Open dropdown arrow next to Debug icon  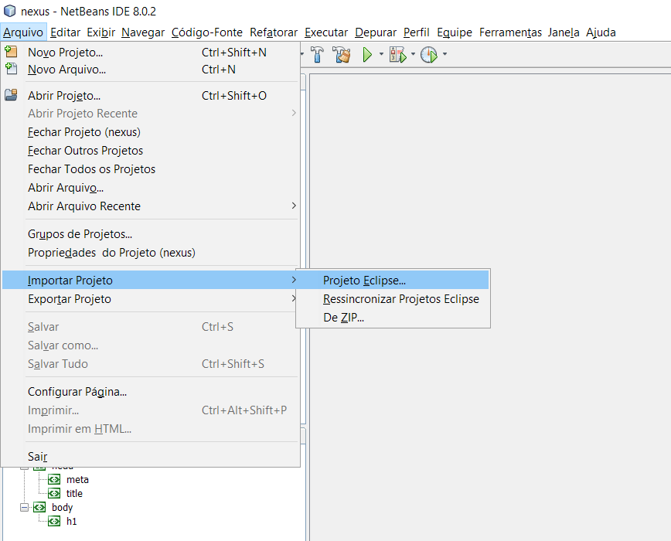coord(413,54)
